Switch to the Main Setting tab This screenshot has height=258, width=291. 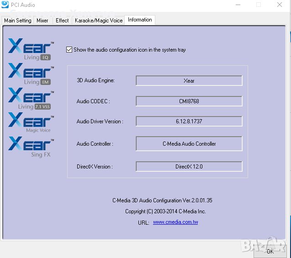(18, 21)
